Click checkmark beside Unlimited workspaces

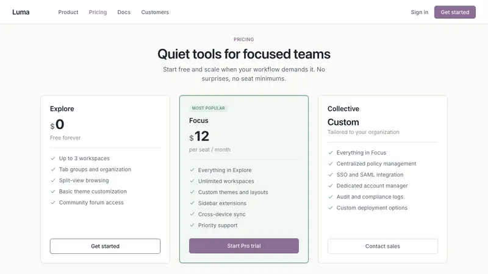(192, 181)
